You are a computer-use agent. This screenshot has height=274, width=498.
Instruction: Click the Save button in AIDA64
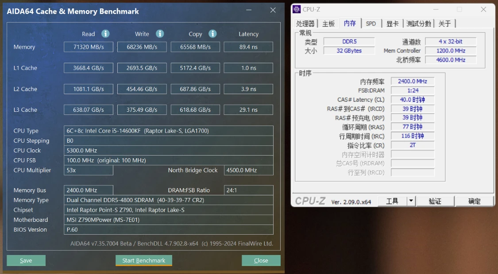coord(26,260)
